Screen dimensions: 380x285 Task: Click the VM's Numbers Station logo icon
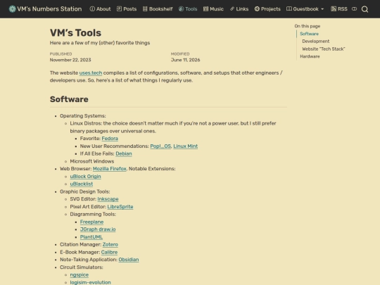click(x=12, y=9)
